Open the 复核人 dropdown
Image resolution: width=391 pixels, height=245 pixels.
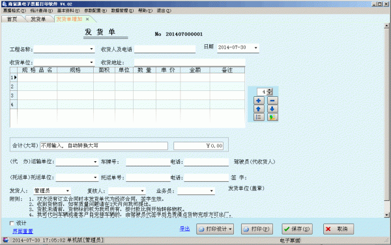pyautogui.click(x=142, y=191)
